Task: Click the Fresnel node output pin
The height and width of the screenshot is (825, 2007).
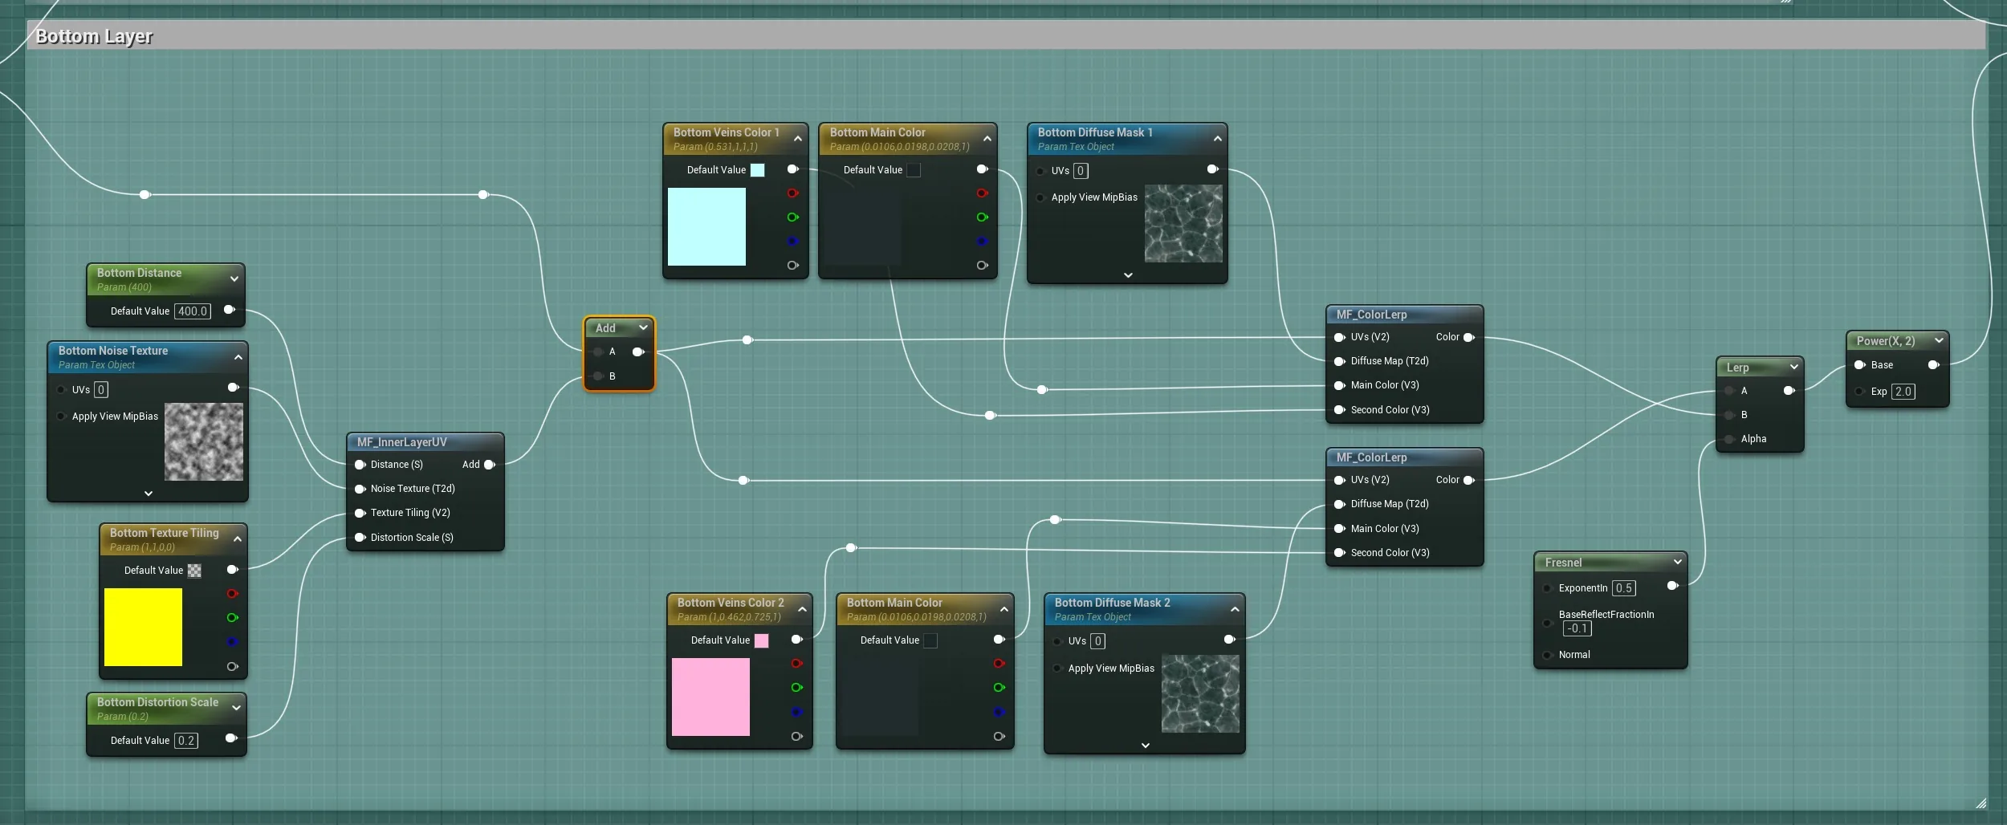Action: point(1673,586)
